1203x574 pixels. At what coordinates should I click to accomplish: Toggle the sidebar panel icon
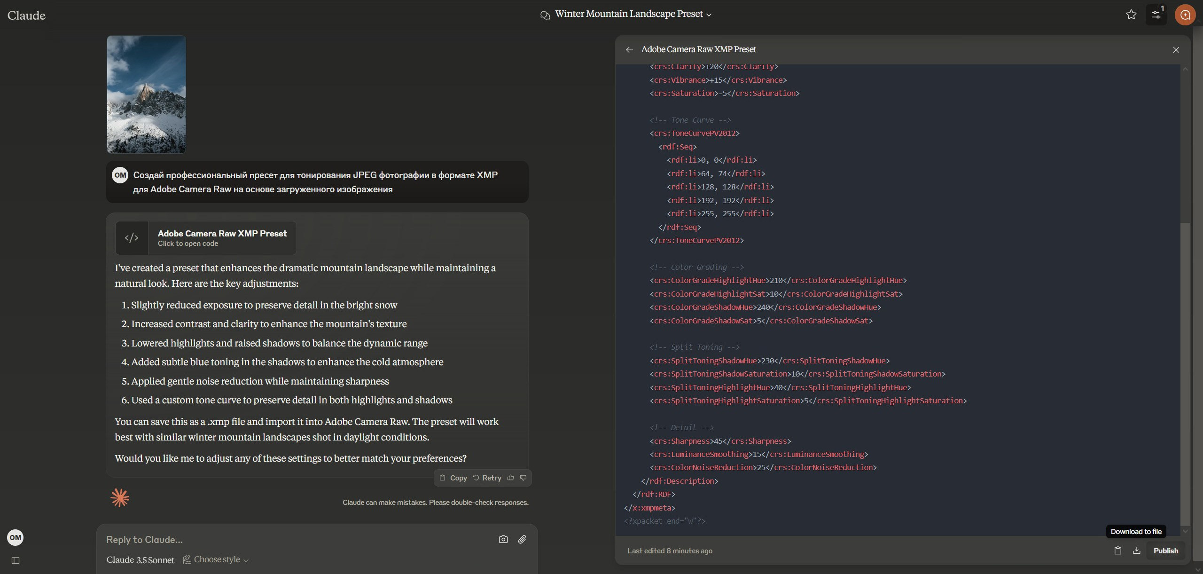coord(16,560)
